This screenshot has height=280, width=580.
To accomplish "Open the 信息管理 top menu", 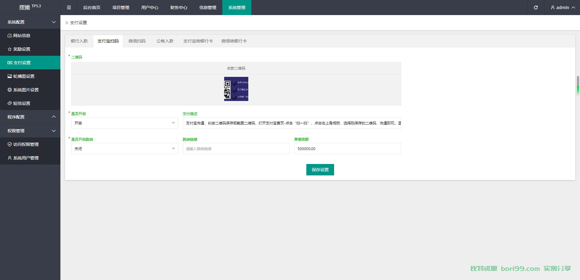I will (208, 8).
